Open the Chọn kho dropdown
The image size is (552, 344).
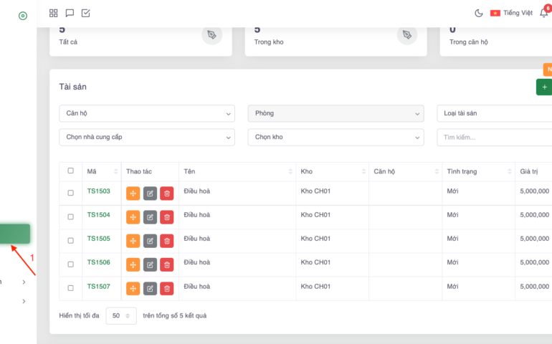coord(336,137)
